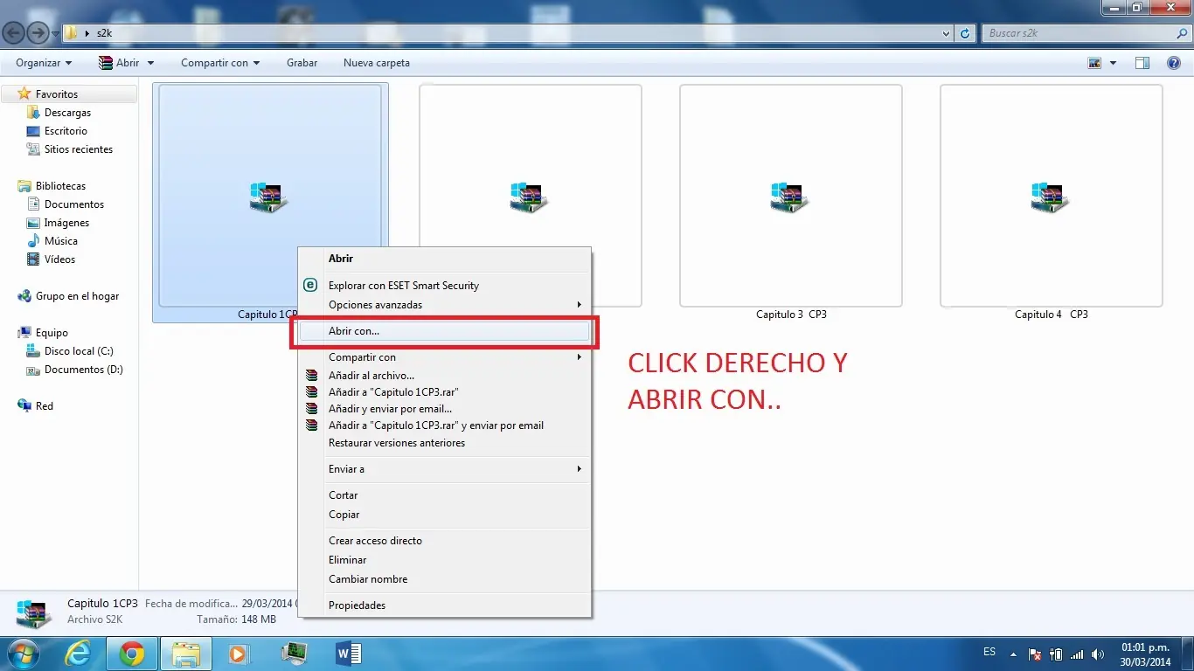Click the refresh button beside address bar
This screenshot has width=1194, height=671.
click(965, 33)
